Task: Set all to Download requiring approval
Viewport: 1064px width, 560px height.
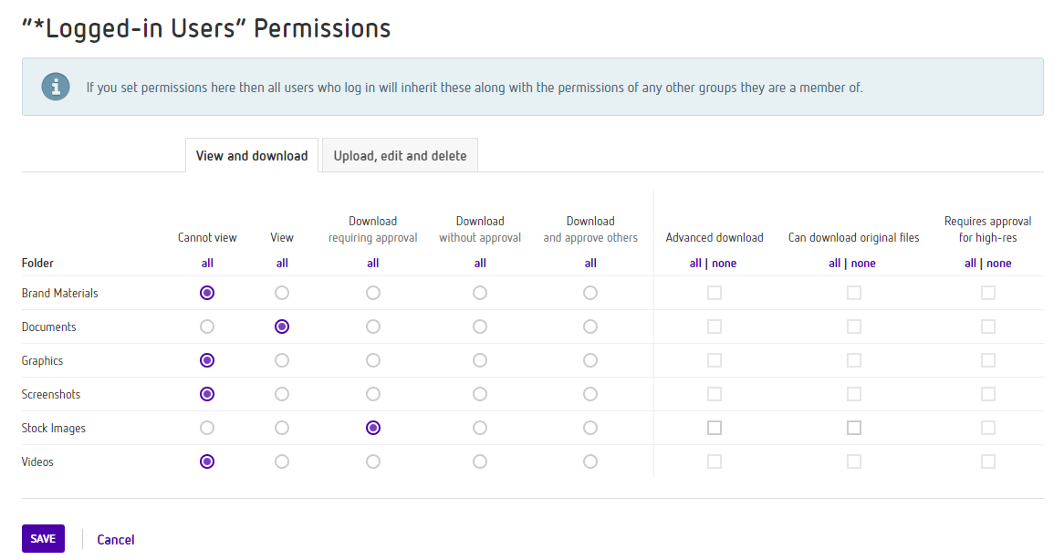Action: [372, 263]
